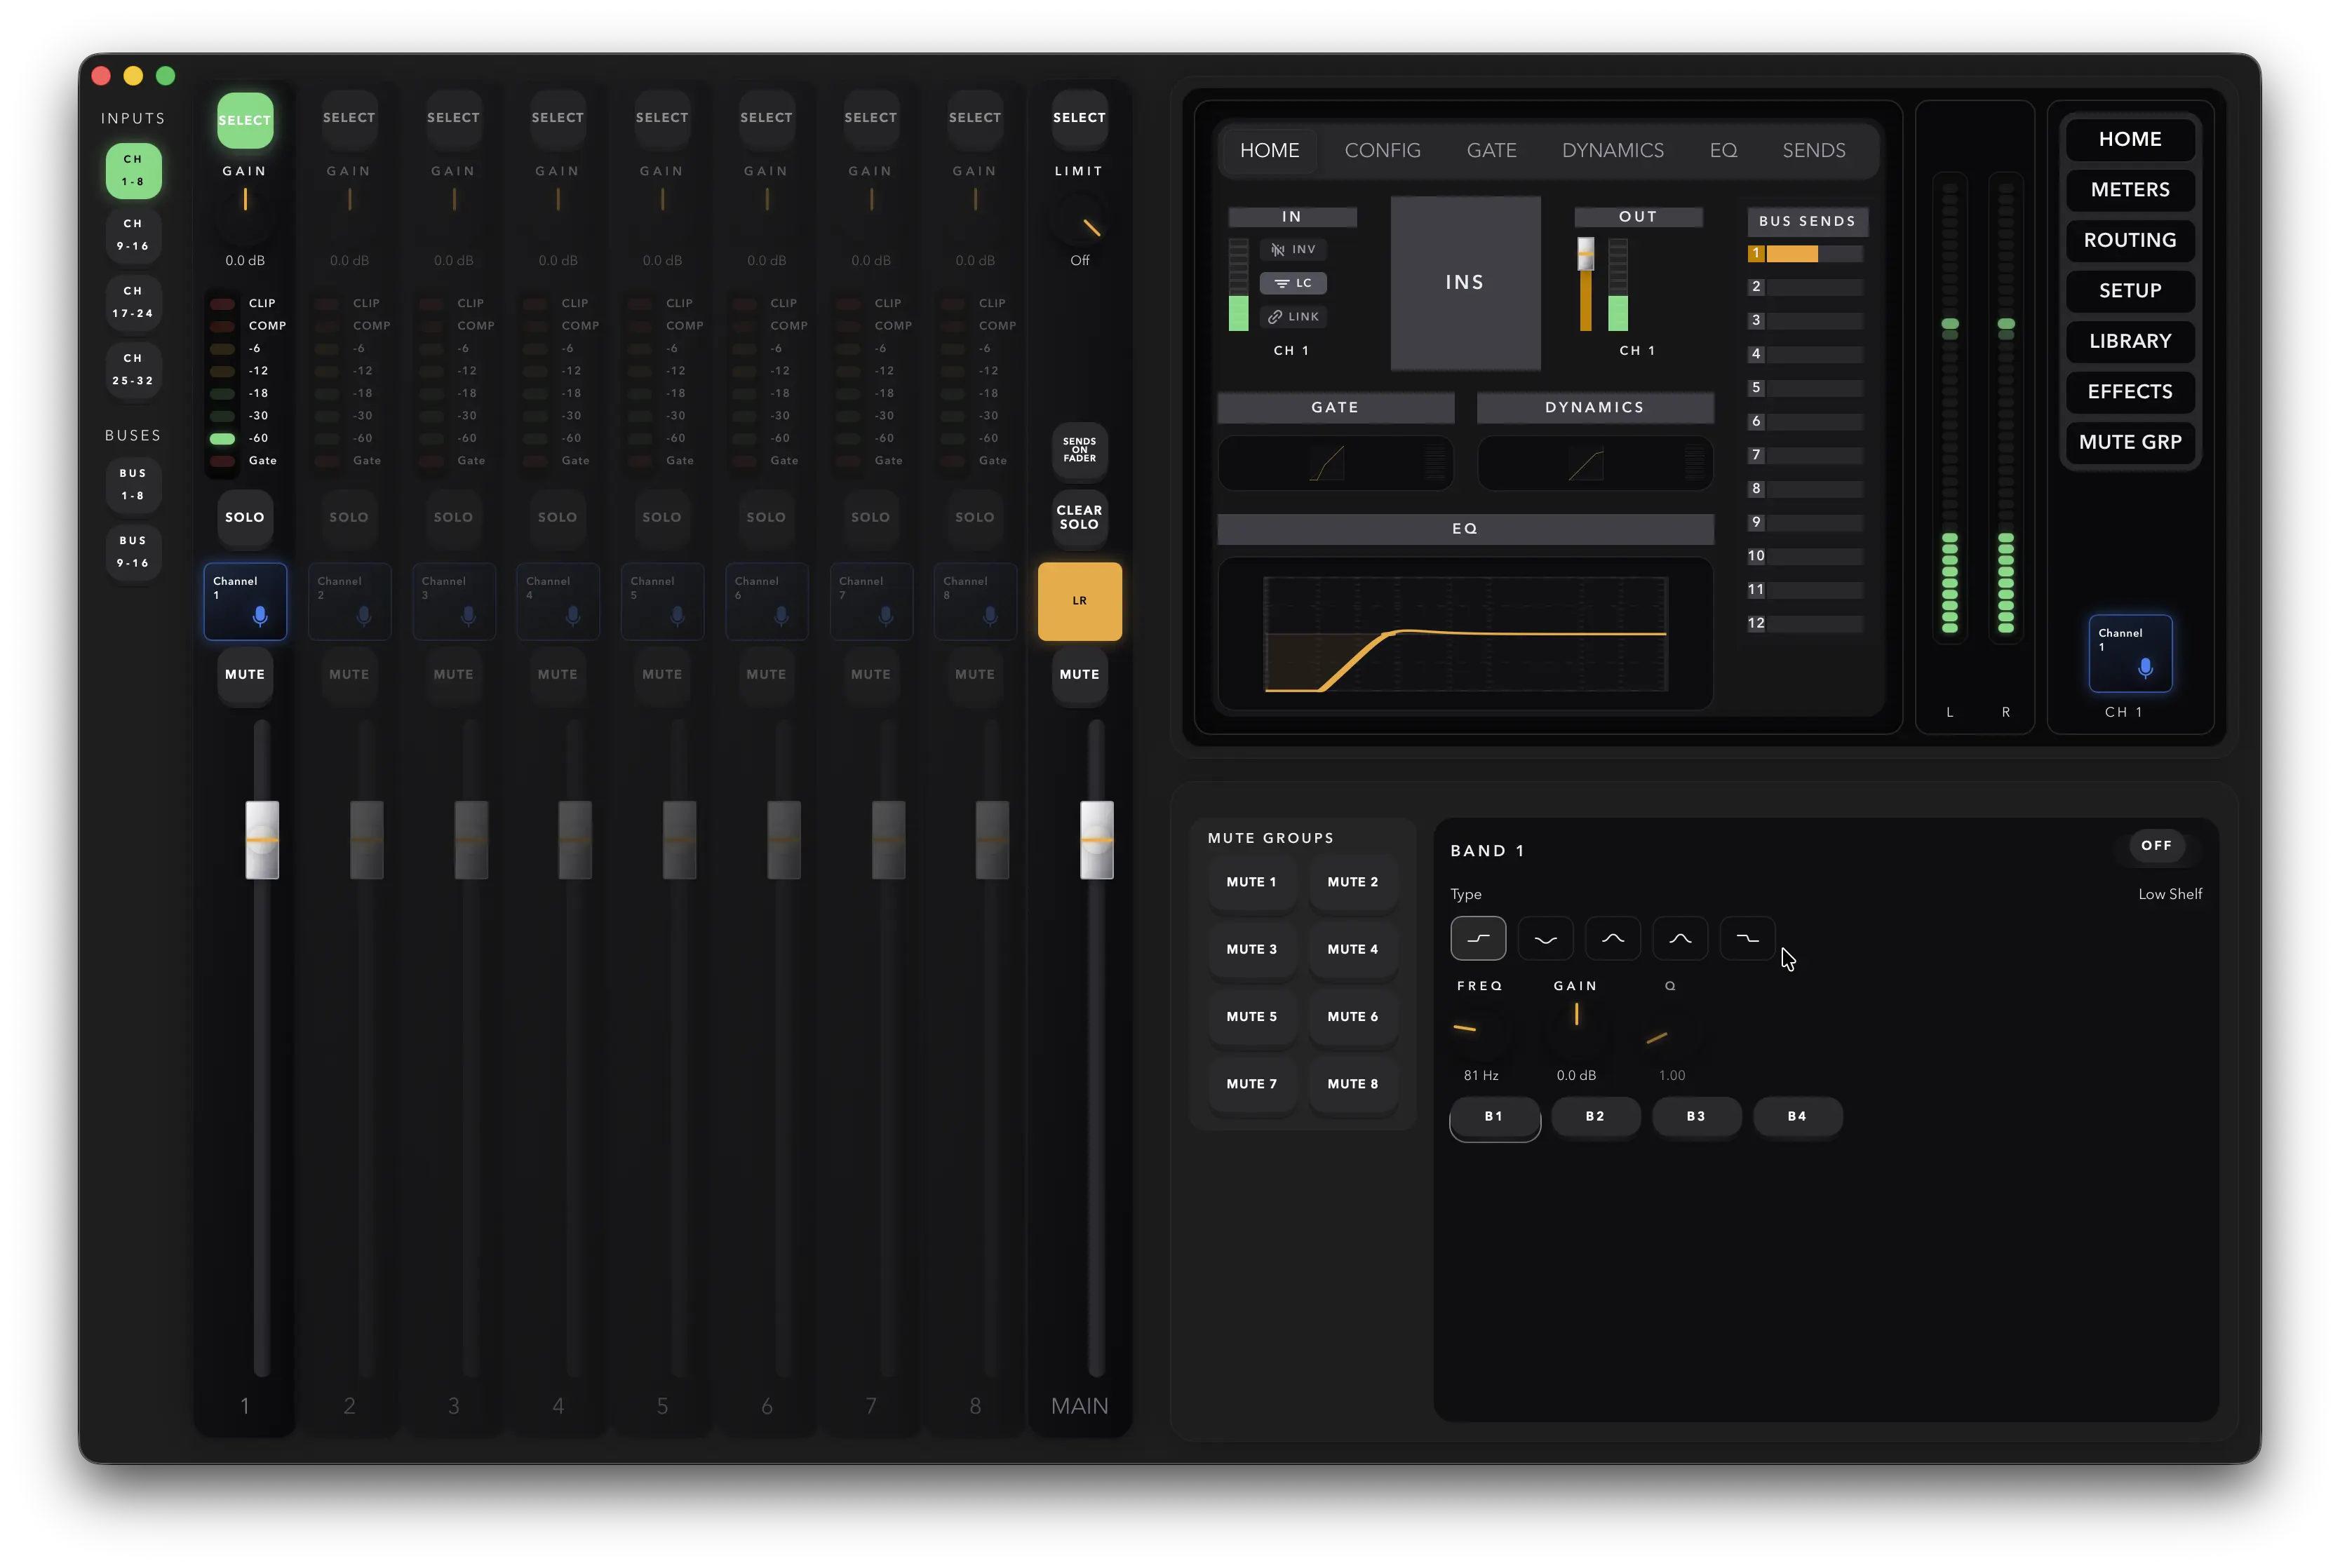Toggle the Band 1 OFF switch

click(2155, 846)
